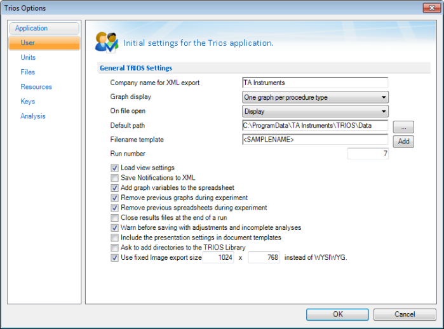Edit the image export height 768 field

pos(264,257)
